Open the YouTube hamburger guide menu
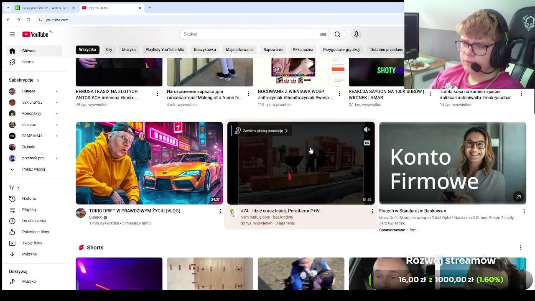The width and height of the screenshot is (535, 301). pos(12,34)
